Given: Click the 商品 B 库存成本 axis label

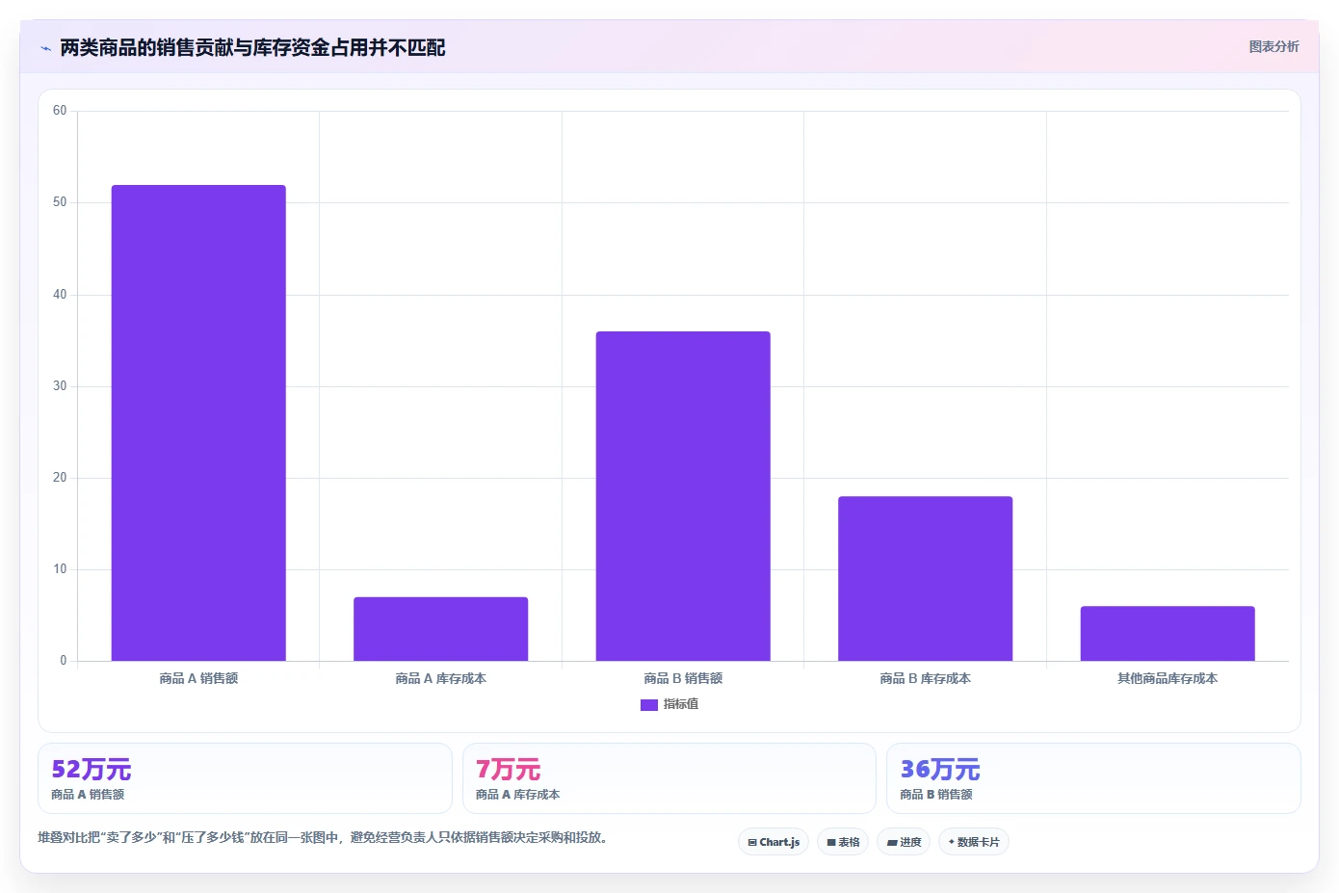Looking at the screenshot, I should [x=925, y=679].
